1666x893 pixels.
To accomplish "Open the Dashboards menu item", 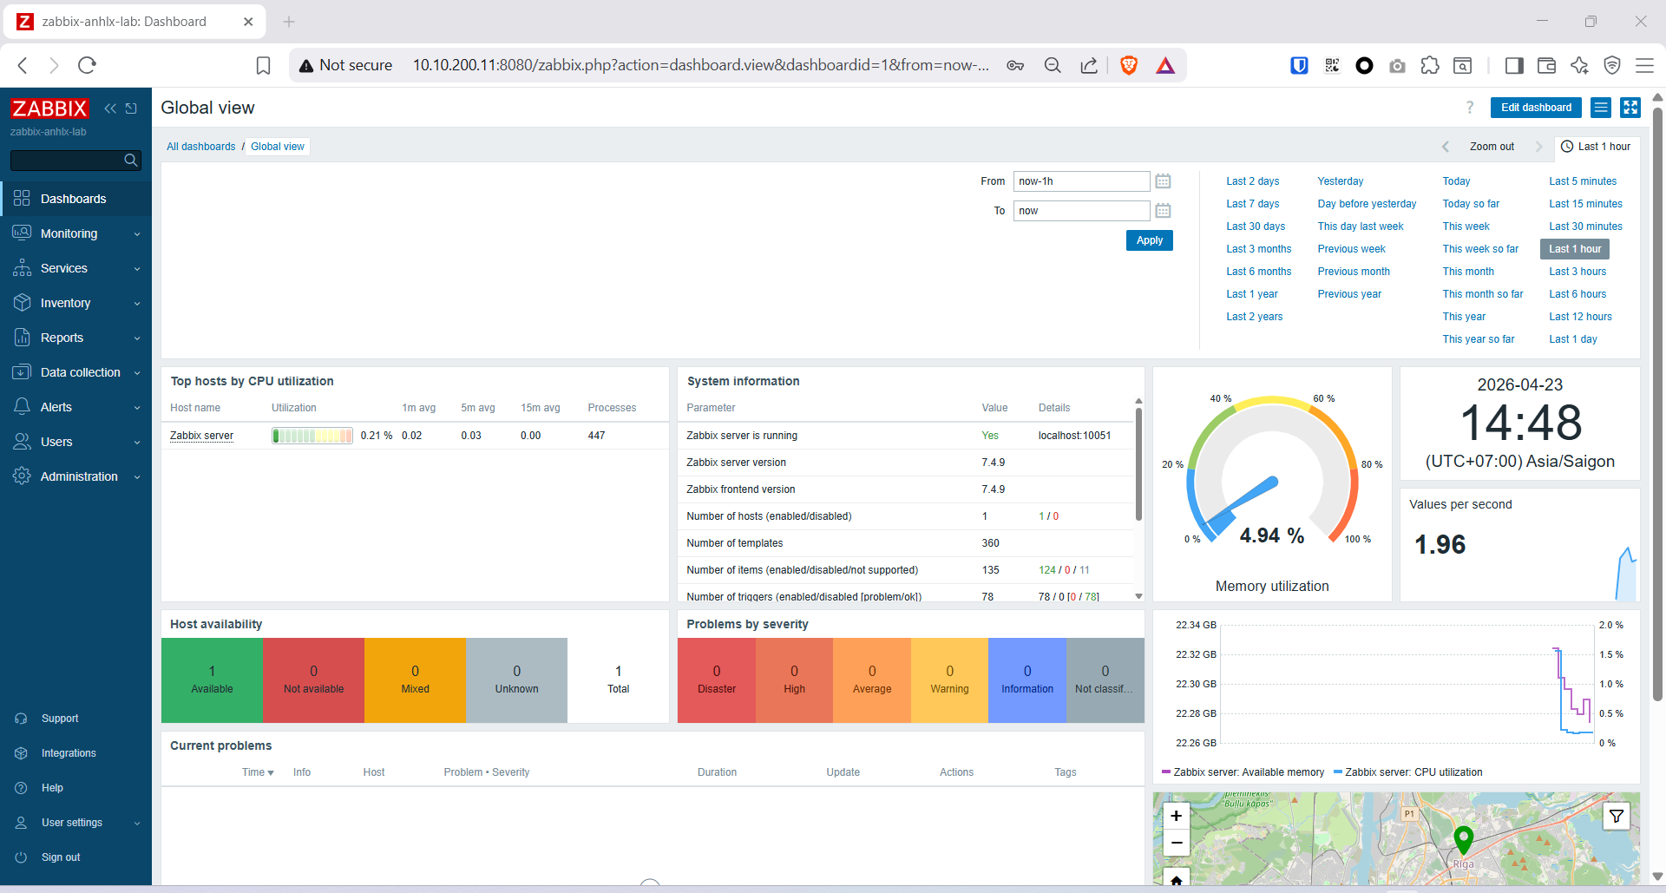I will pyautogui.click(x=73, y=199).
